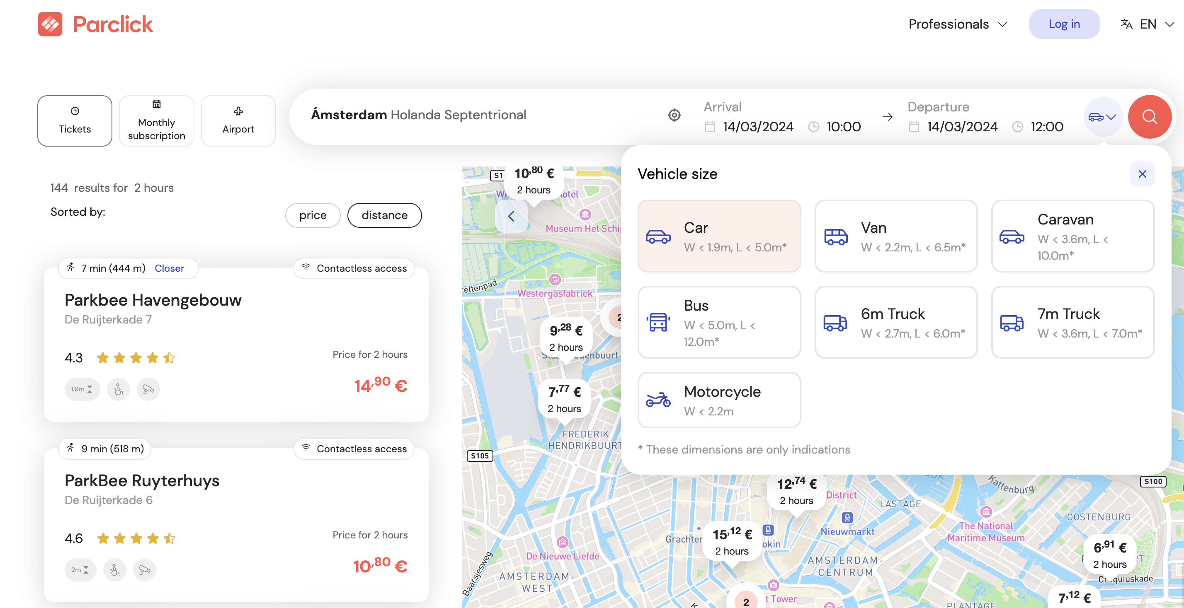Open the Professionals dropdown menu
The width and height of the screenshot is (1184, 608).
[957, 24]
